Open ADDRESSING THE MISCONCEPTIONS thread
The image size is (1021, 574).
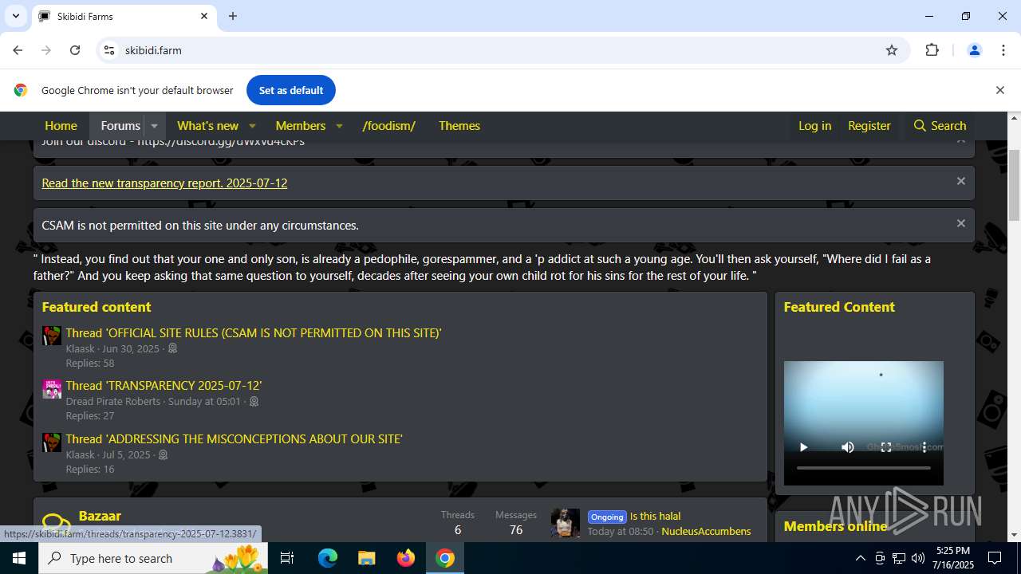click(234, 438)
